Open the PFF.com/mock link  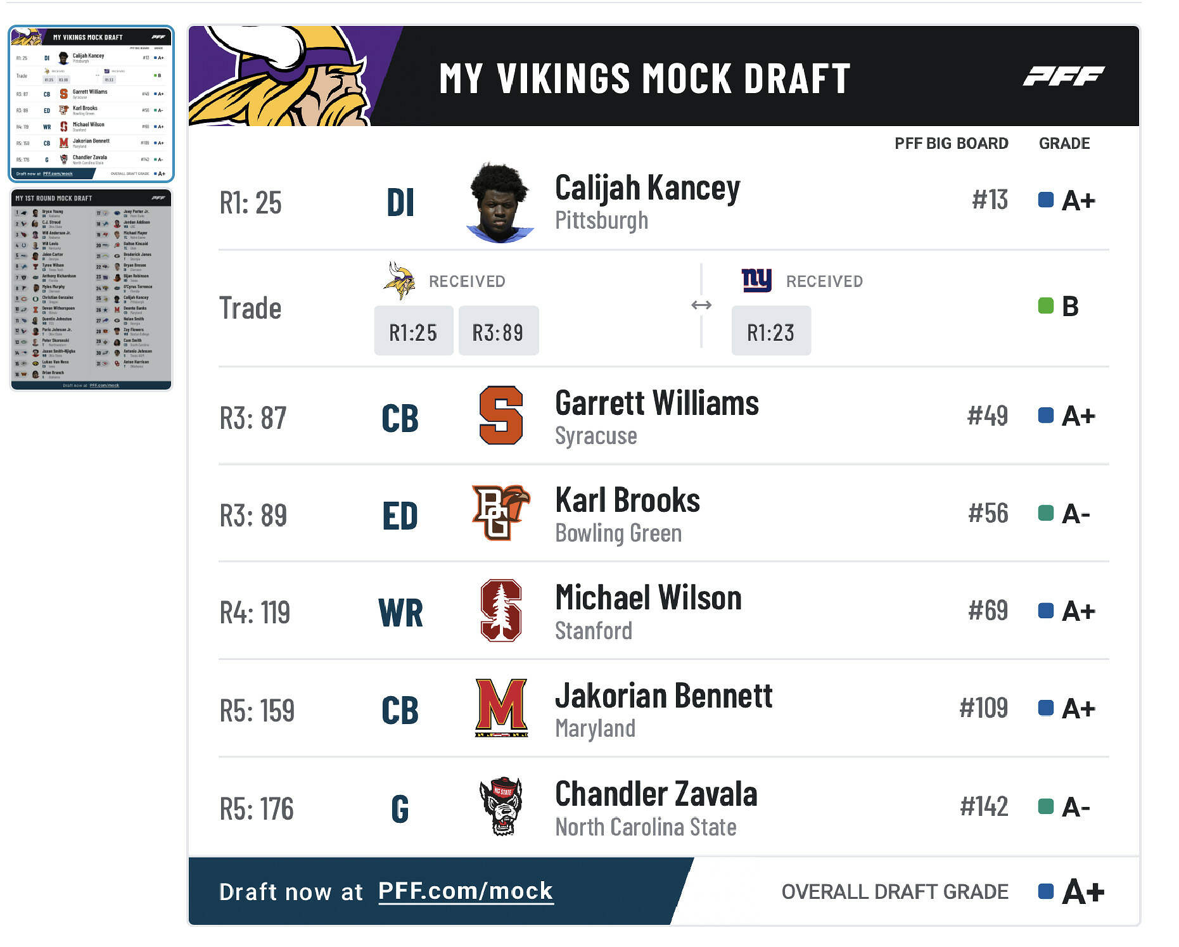click(466, 891)
